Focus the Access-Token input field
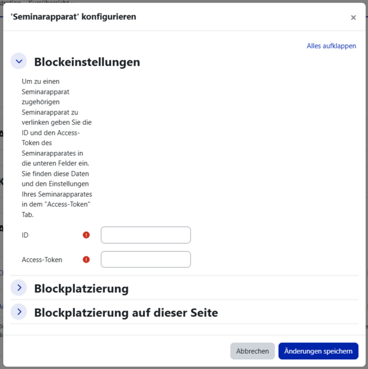368x369 pixels. coord(146,260)
